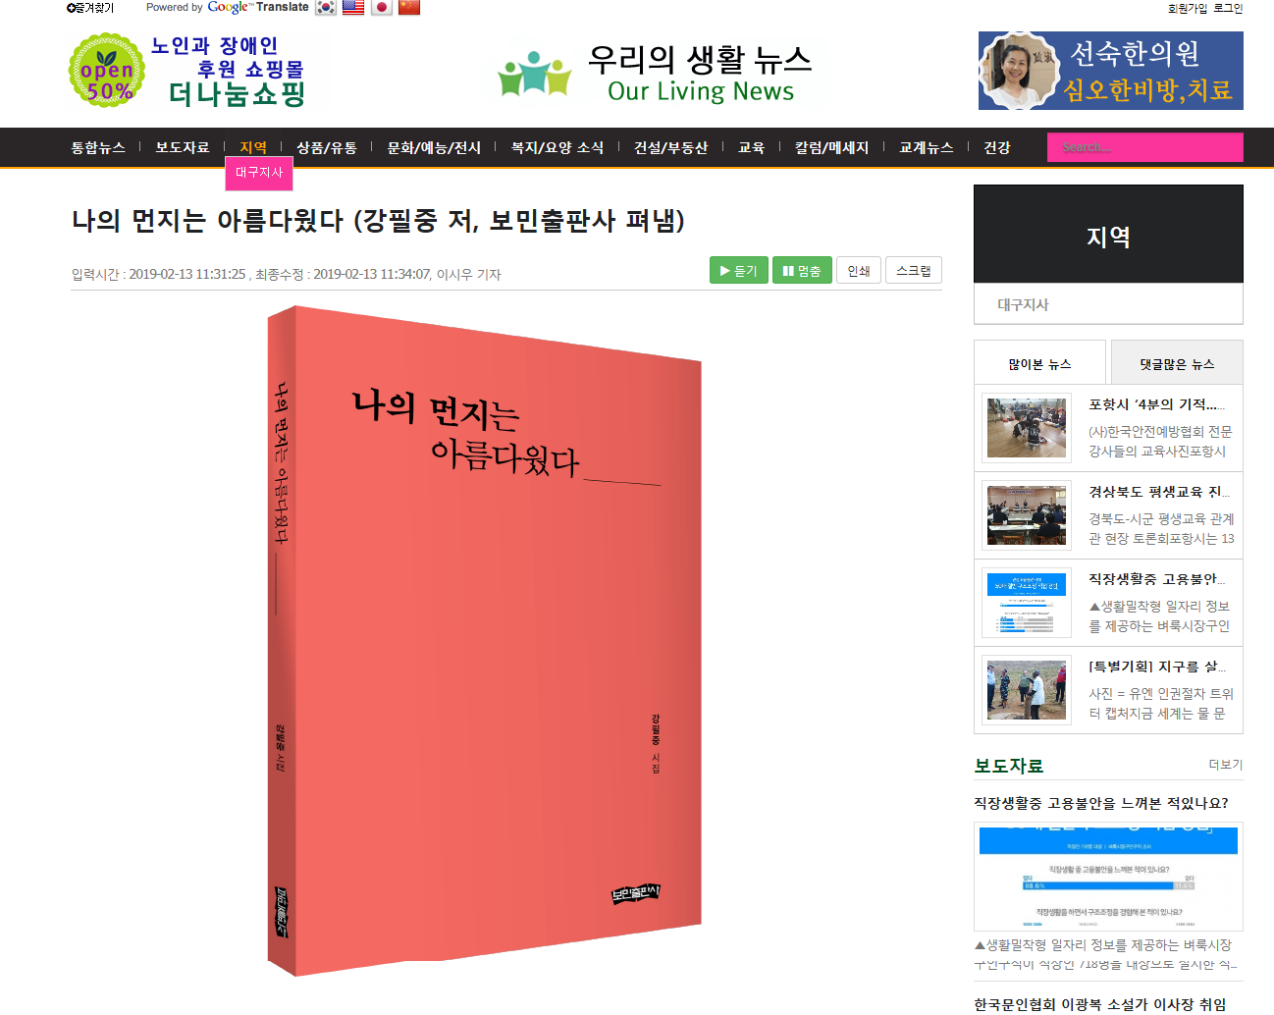Screen dimensions: 1274x1015
Task: Add site to favorites with 즐겨찾기
Action: click(90, 8)
